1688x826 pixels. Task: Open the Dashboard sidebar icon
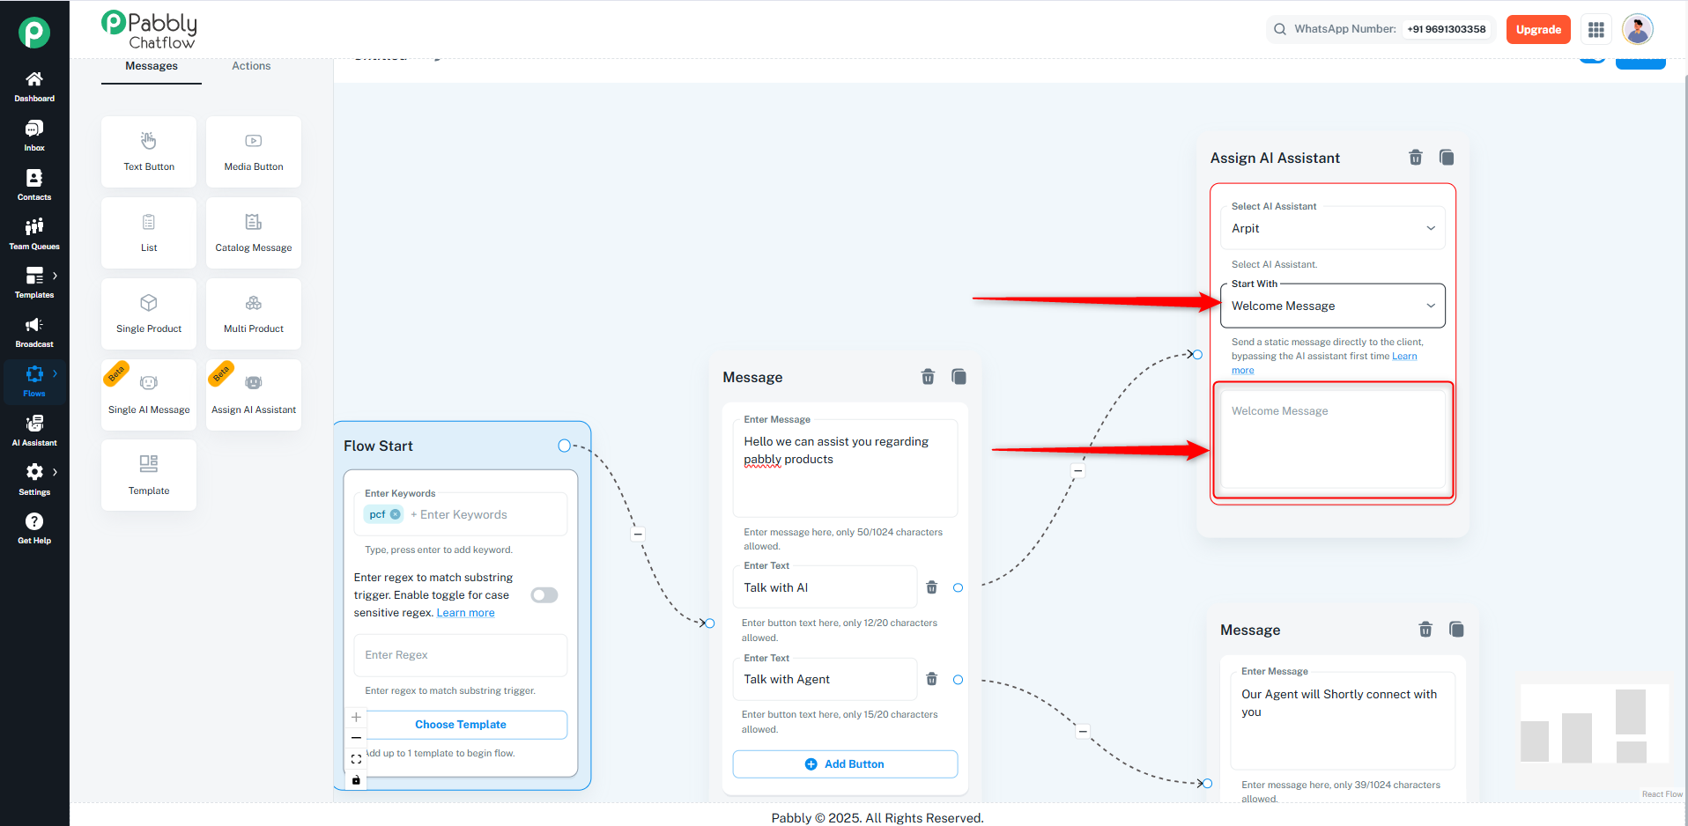click(x=34, y=86)
